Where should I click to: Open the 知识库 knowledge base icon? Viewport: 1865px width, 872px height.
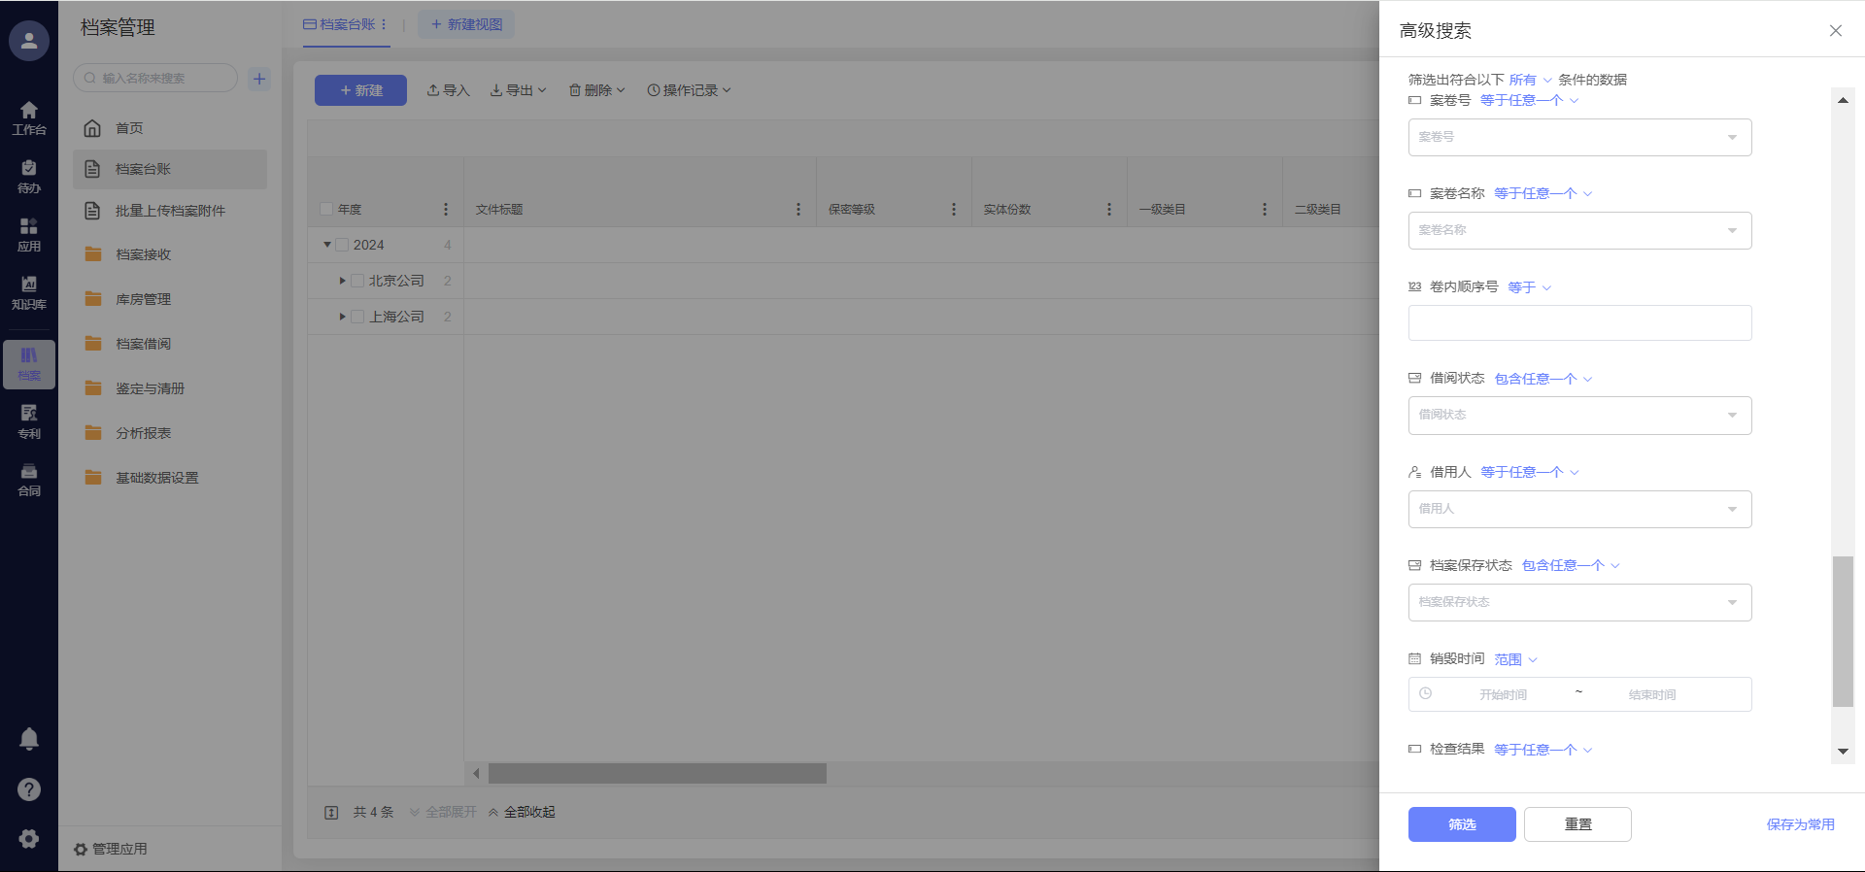click(x=29, y=292)
